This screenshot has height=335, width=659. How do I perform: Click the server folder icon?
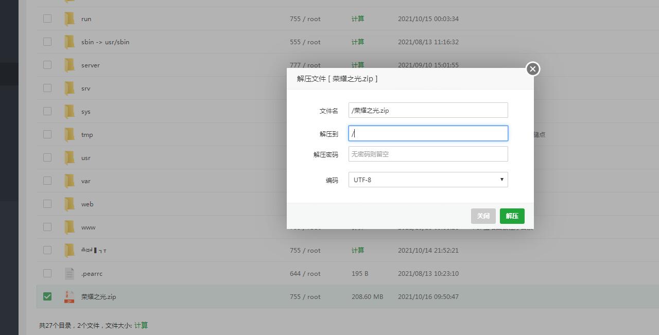pos(70,65)
